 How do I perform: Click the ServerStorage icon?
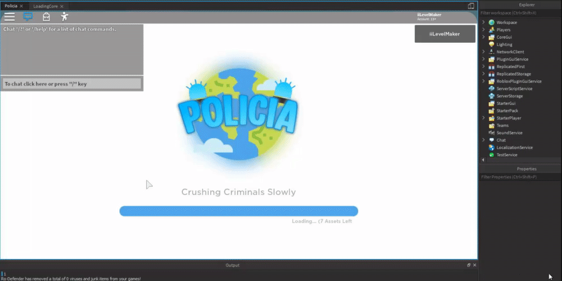click(x=491, y=96)
